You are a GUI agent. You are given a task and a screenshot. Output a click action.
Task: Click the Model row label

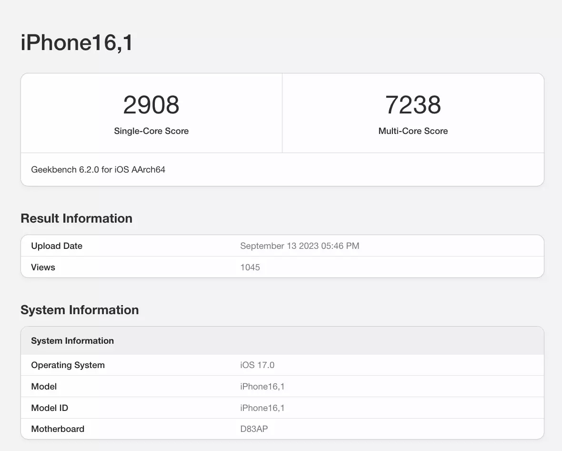(44, 387)
